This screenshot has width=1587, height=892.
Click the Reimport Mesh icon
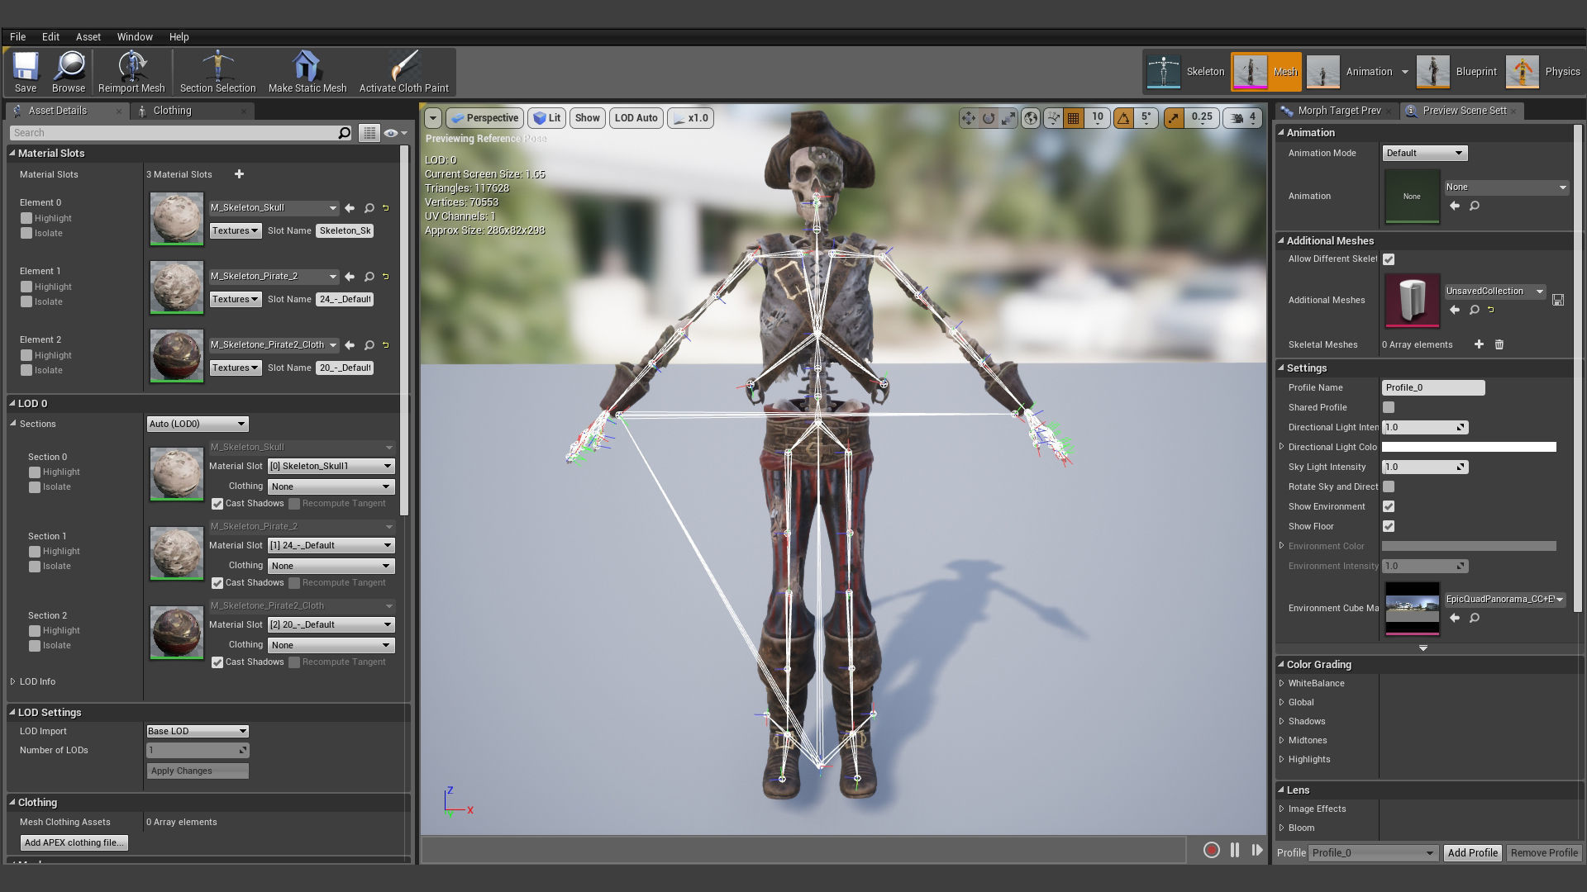(x=131, y=72)
